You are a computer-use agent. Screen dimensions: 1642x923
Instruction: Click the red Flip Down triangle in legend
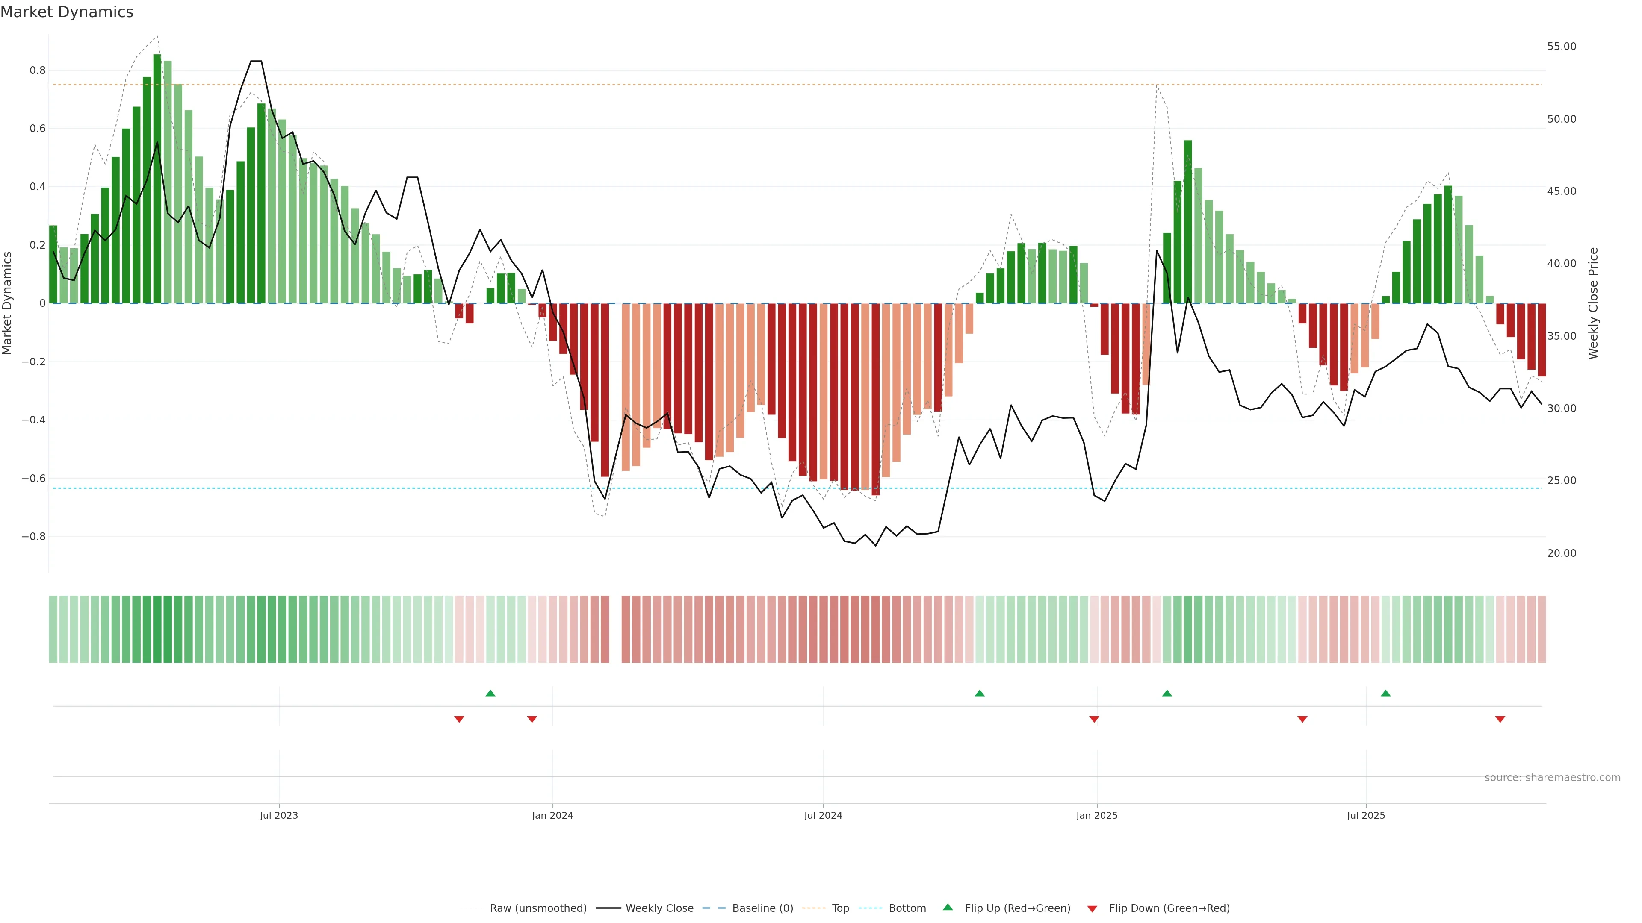[1092, 908]
